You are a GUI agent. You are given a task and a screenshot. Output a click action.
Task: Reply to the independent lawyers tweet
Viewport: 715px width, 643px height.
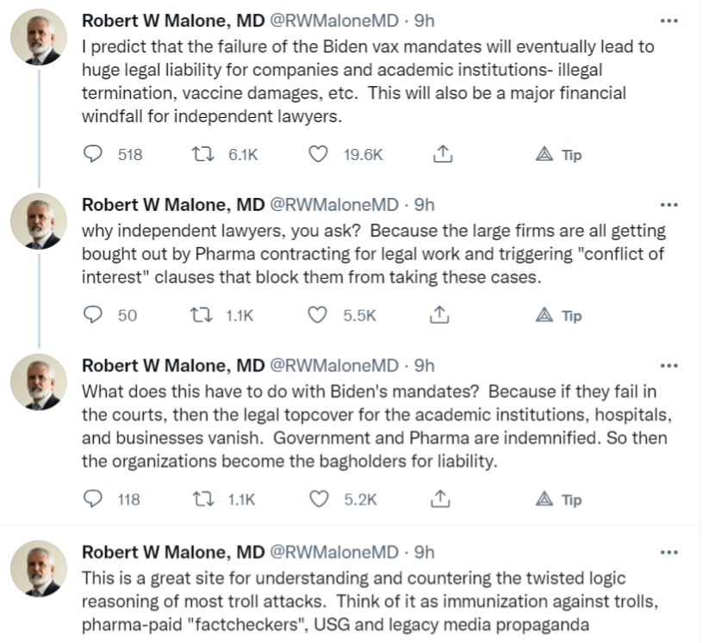94,316
